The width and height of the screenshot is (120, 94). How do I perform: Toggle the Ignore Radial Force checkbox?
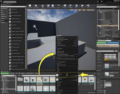tap(105, 92)
